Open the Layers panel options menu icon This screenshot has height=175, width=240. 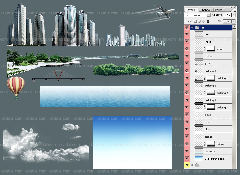234,10
